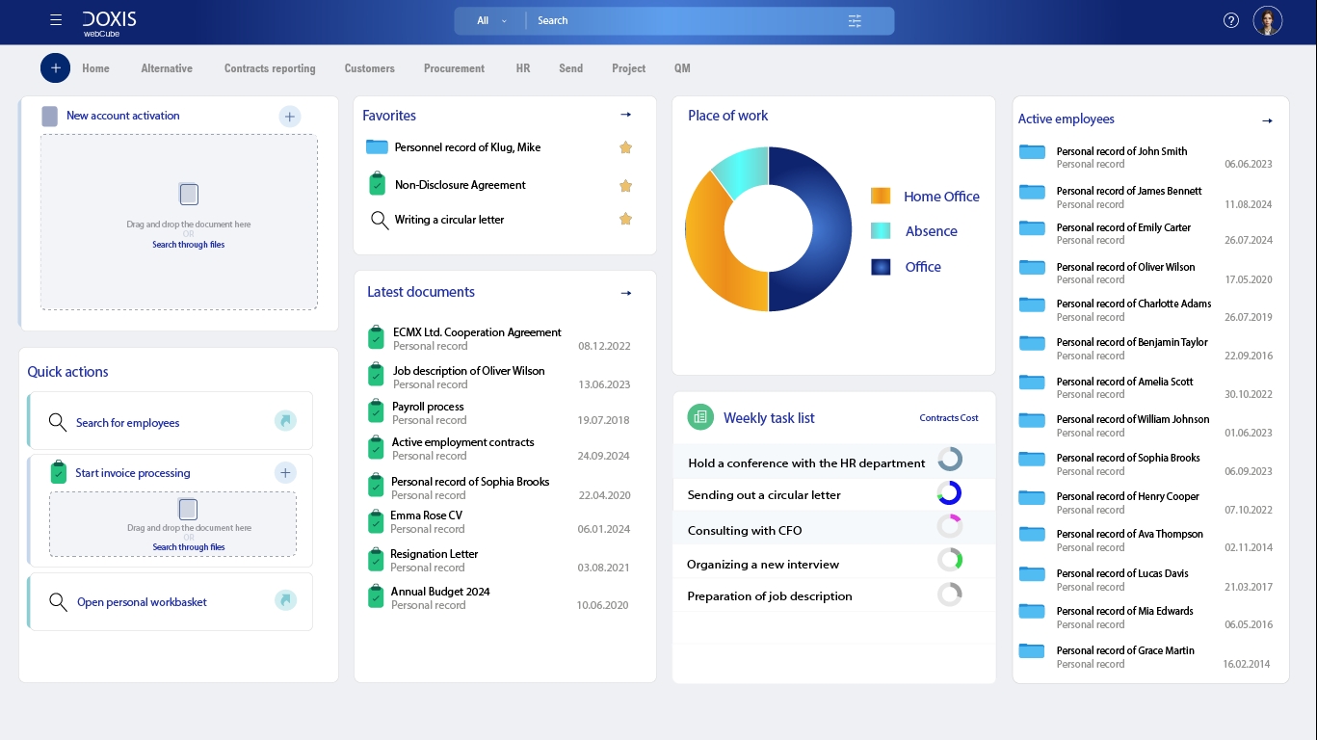Open the search filter options icon
The width and height of the screenshot is (1317, 740).
[x=855, y=19]
